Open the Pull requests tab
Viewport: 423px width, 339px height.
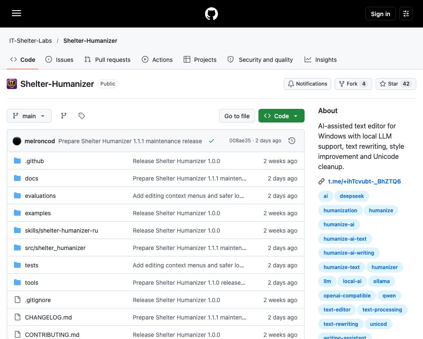click(107, 60)
